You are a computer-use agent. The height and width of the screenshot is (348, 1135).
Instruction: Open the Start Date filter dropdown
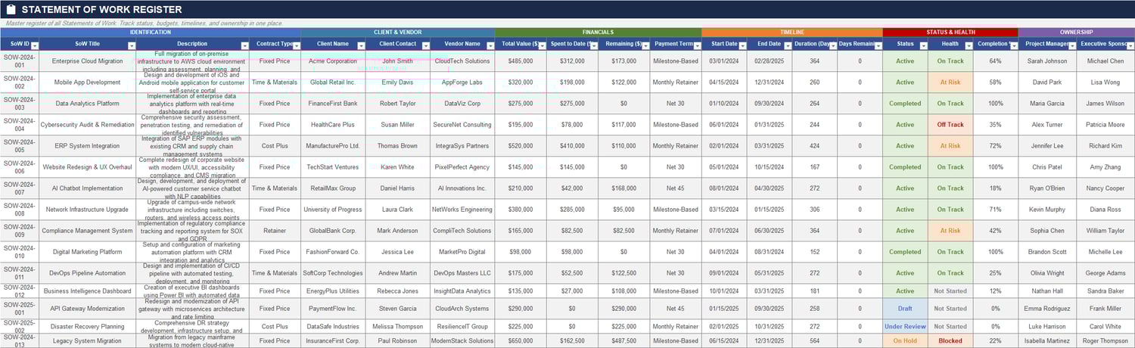pos(742,45)
